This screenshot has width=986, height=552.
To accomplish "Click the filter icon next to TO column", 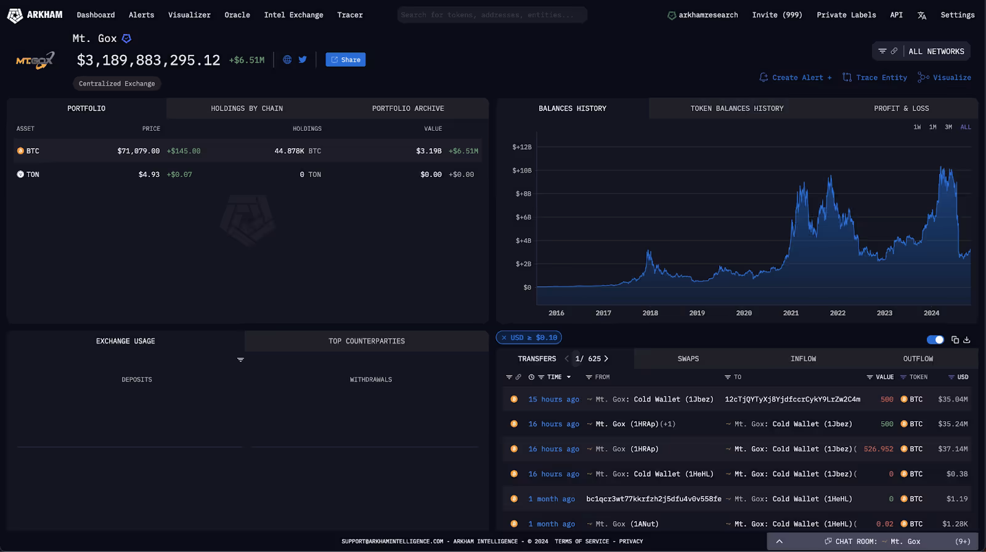I will point(728,377).
